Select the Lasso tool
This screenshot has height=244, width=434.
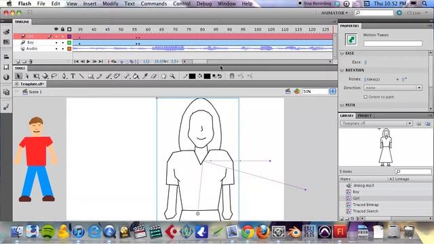54,76
